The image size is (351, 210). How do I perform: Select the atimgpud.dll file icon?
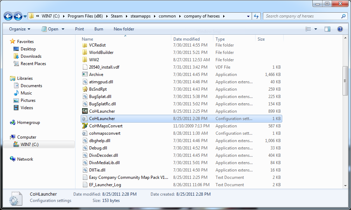tap(85, 82)
